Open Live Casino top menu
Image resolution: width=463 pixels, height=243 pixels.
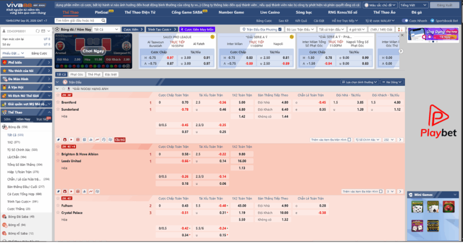pos(270,12)
